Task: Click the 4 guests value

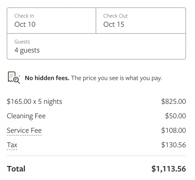Action: click(27, 50)
